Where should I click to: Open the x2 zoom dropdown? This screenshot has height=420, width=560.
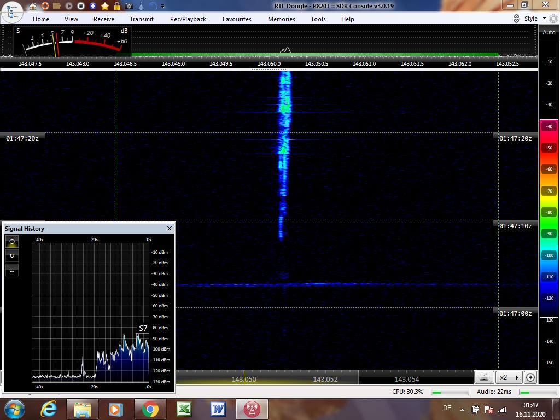point(509,377)
